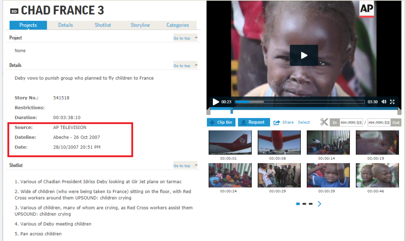Viewport: 406px width, 241px height.
Task: Open the Categories tab
Action: click(178, 25)
